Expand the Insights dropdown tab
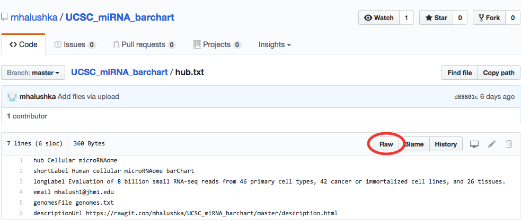This screenshot has height=220, width=521. pyautogui.click(x=275, y=45)
